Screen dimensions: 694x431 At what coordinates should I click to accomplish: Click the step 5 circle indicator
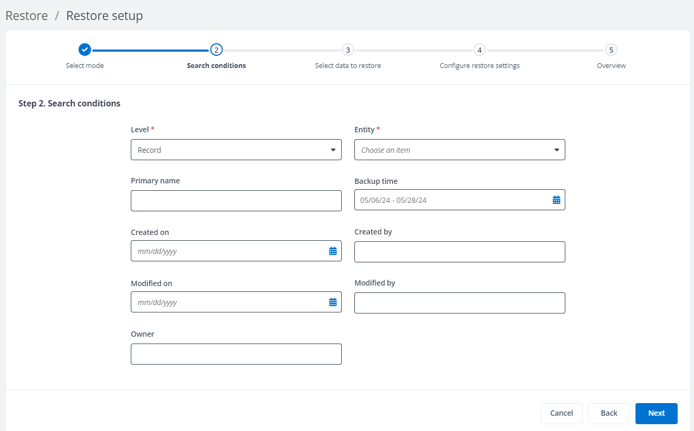tap(611, 50)
